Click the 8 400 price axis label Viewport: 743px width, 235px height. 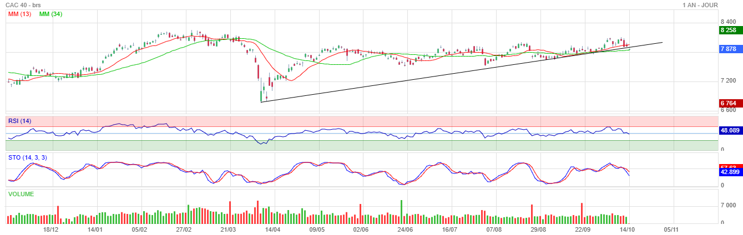(727, 22)
